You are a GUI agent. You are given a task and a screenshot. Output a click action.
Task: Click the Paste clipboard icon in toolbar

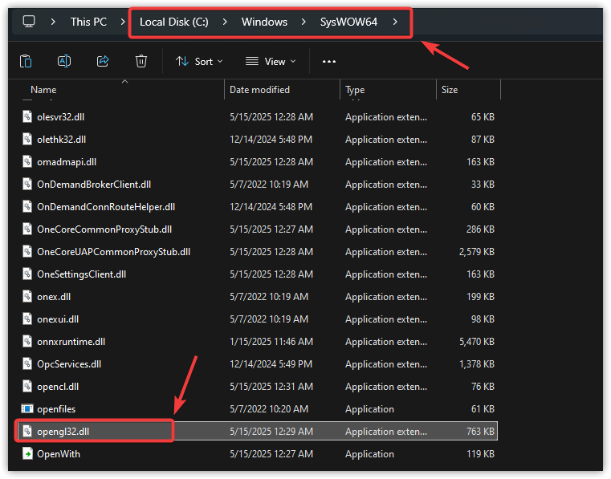point(26,61)
